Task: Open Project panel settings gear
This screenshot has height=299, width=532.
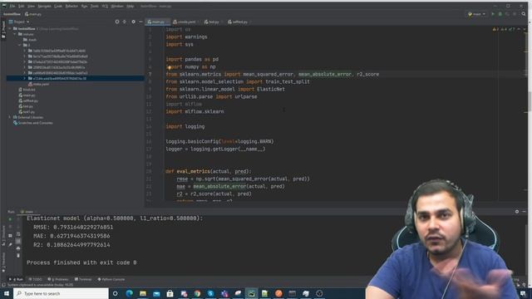Action: click(x=133, y=22)
